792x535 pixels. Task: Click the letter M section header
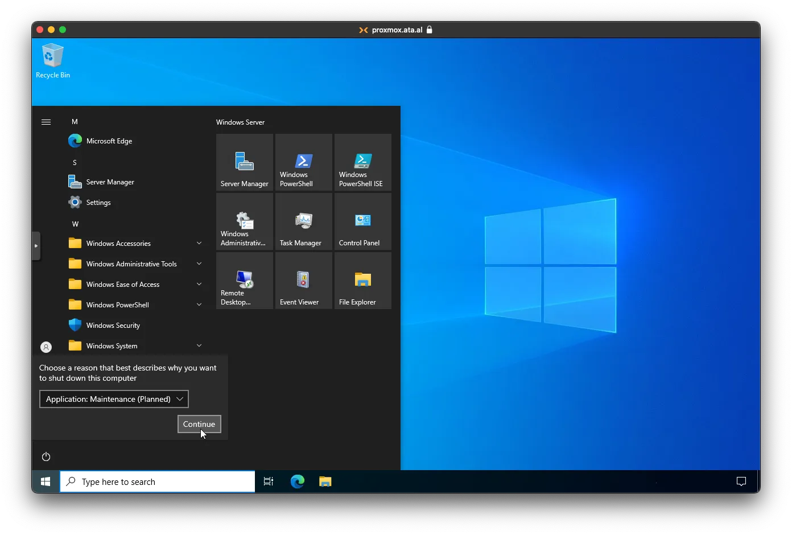click(75, 122)
